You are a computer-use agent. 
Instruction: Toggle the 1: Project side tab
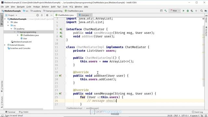[2, 20]
